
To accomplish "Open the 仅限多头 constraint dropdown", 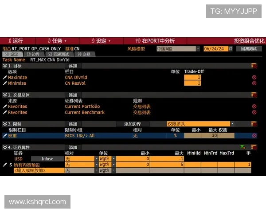I will coord(232,124).
